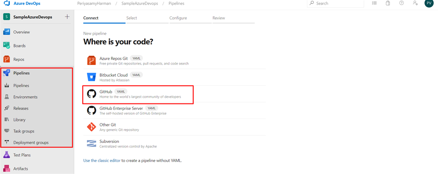The width and height of the screenshot is (438, 174).
Task: Click the search magnifier icon
Action: 312,3
